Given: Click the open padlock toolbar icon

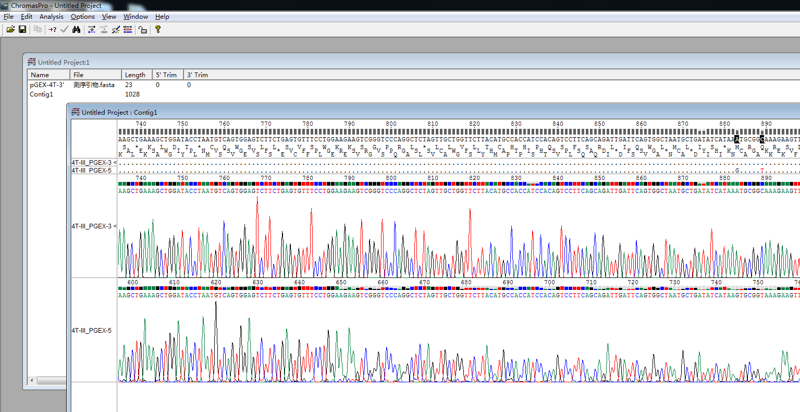Looking at the screenshot, I should (x=143, y=30).
